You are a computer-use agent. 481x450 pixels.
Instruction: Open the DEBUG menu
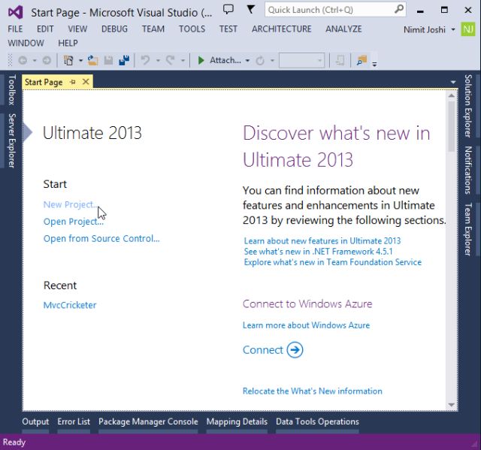(114, 29)
